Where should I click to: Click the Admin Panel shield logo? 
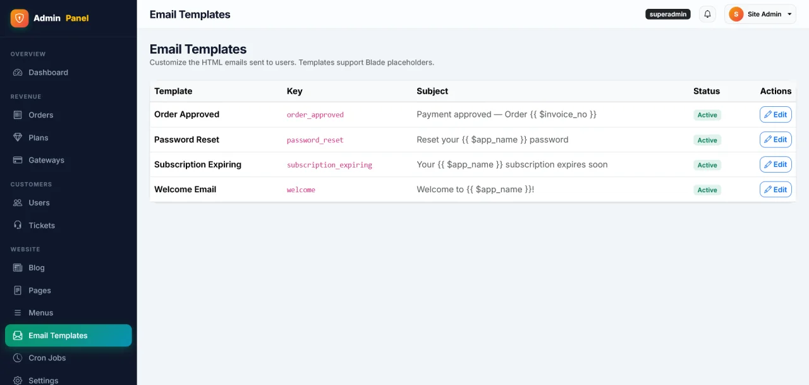(20, 18)
